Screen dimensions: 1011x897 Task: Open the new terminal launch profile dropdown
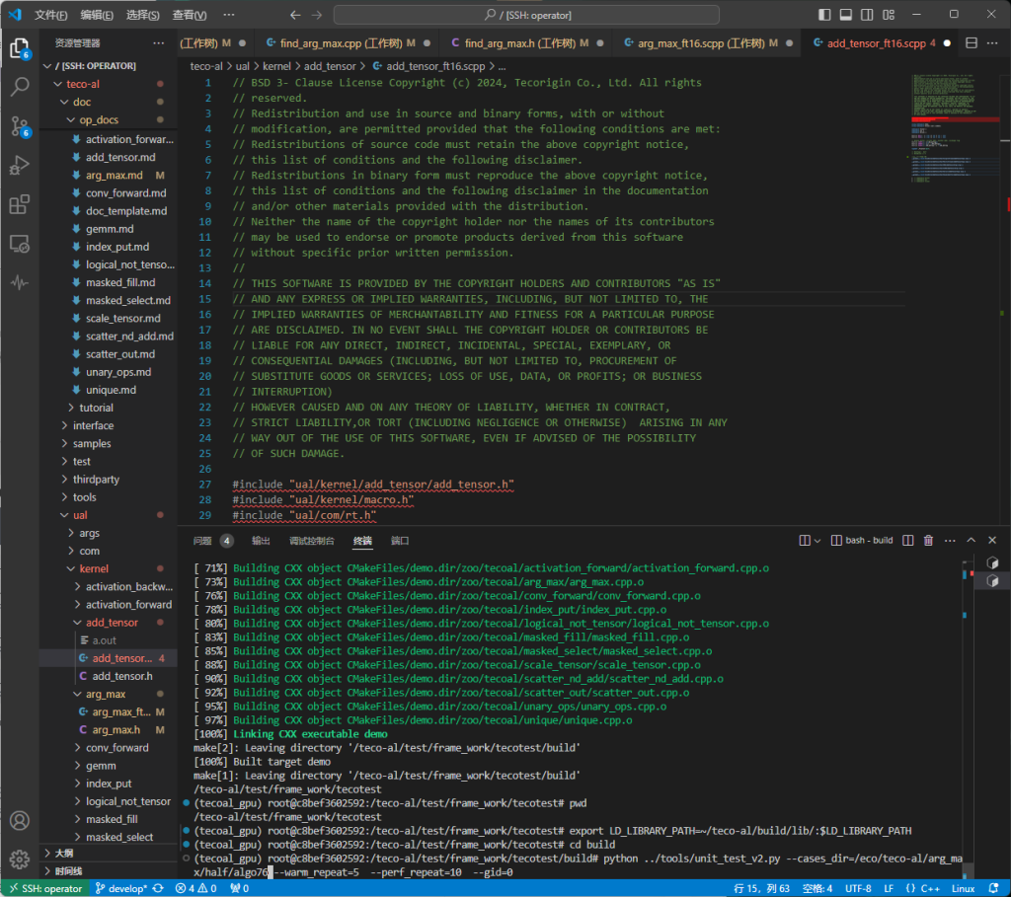pos(817,541)
